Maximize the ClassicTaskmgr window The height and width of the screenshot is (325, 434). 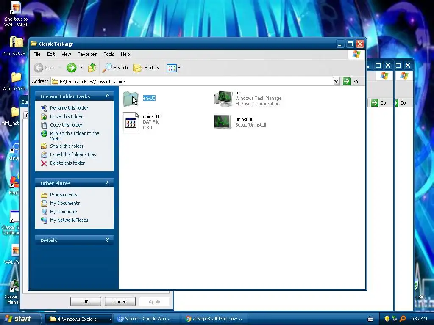(x=350, y=44)
